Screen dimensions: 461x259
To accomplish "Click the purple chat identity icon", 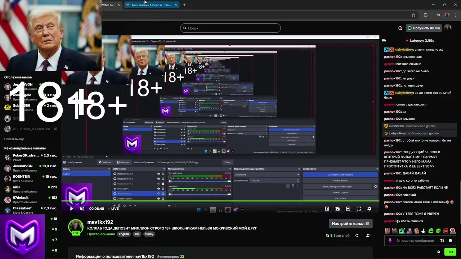I will 390,241.
